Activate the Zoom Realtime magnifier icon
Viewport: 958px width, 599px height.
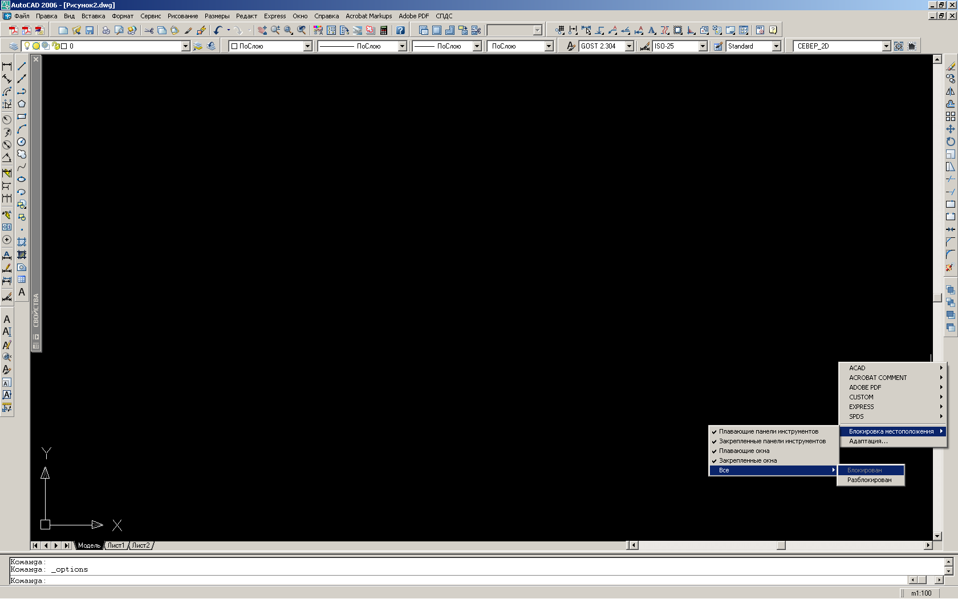275,30
